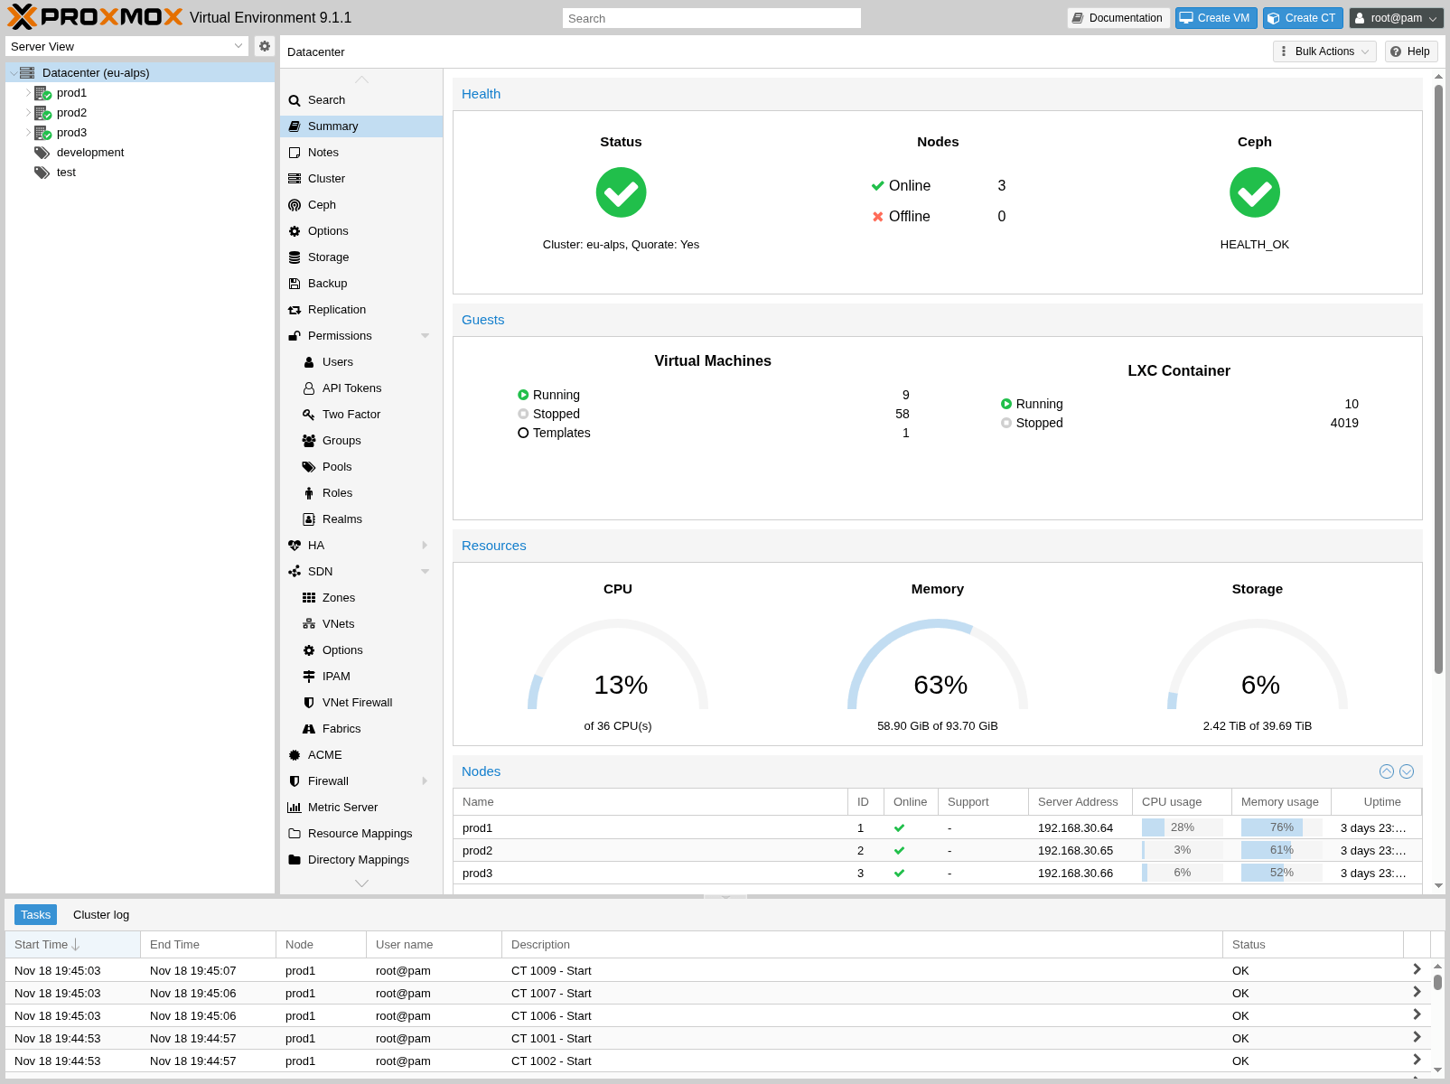Image resolution: width=1450 pixels, height=1084 pixels.
Task: Open the Ceph panel from the sidebar
Action: click(x=322, y=205)
